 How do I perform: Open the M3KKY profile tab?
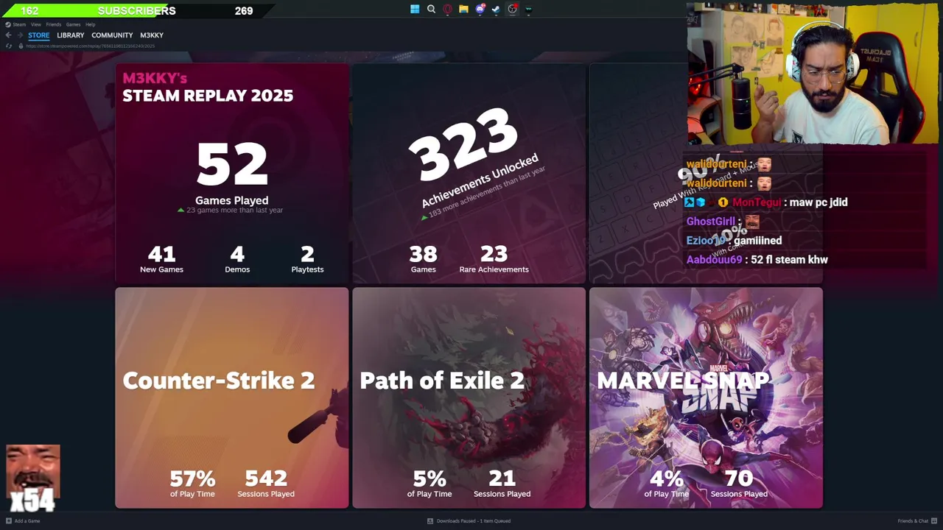tap(152, 35)
